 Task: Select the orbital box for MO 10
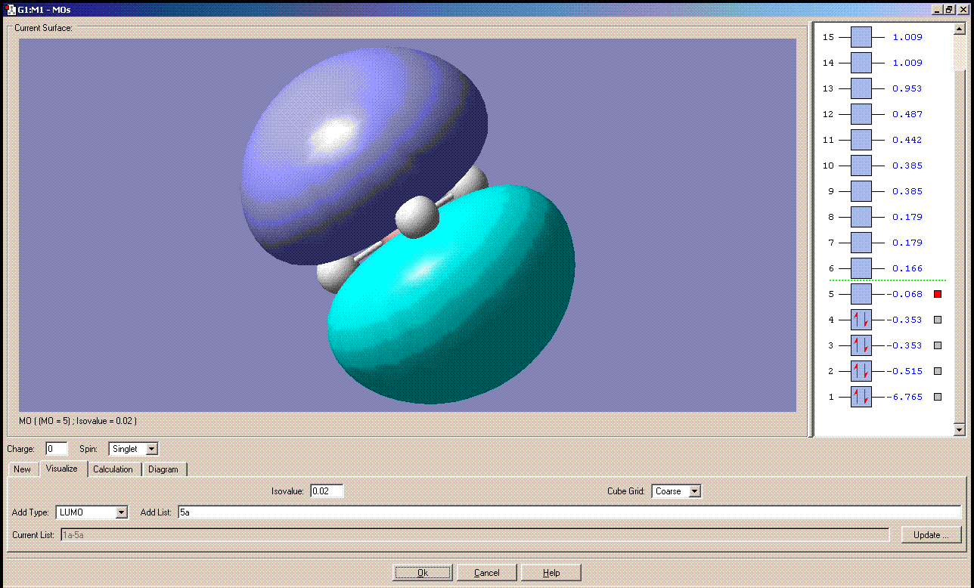(x=861, y=166)
